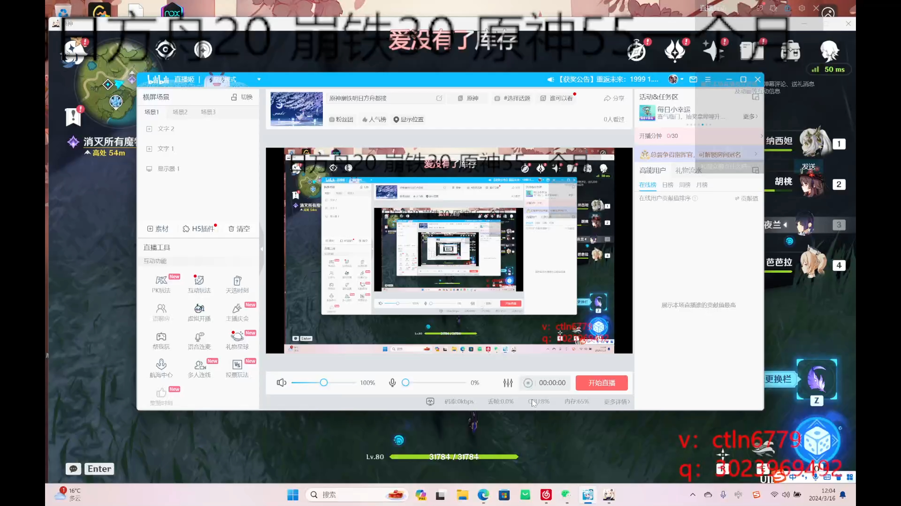This screenshot has height=506, width=901.
Task: Toggle the 切换 scene orientation lock
Action: click(242, 97)
